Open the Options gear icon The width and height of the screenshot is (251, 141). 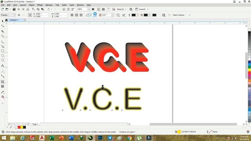click(x=131, y=9)
